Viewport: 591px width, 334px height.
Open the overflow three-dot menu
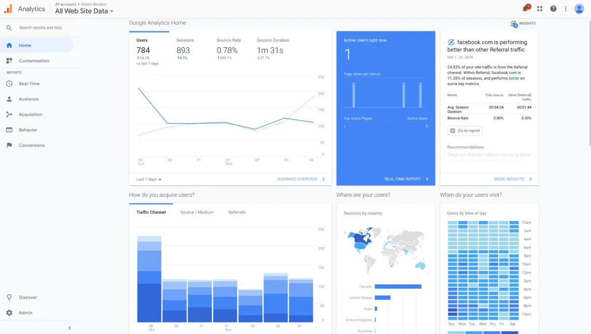click(565, 8)
